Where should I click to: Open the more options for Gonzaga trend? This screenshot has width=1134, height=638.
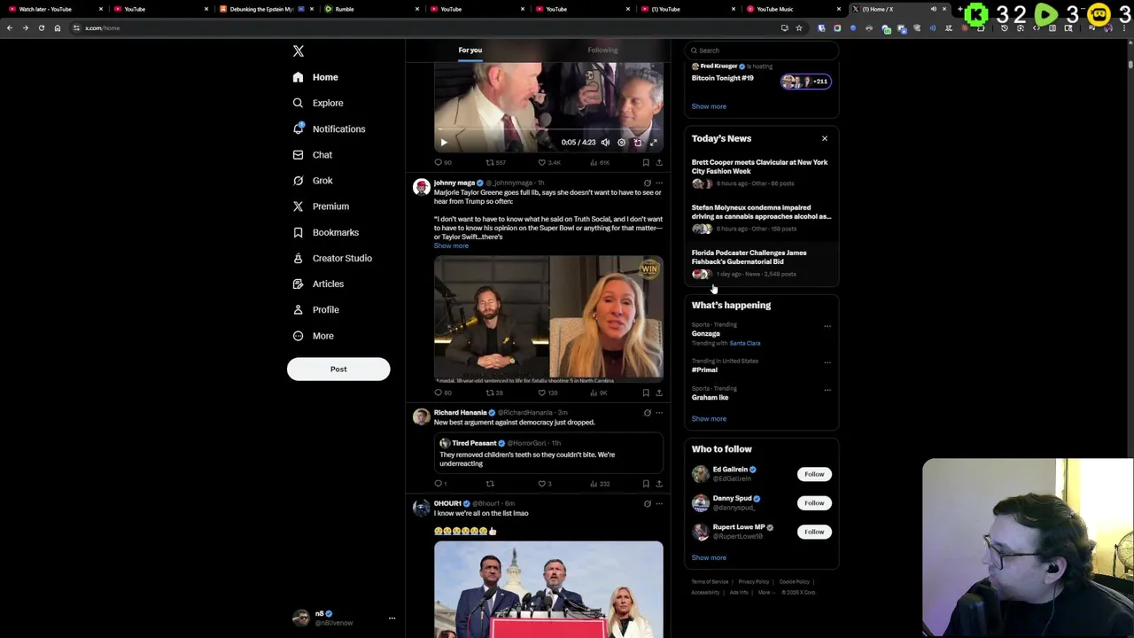[x=827, y=326]
